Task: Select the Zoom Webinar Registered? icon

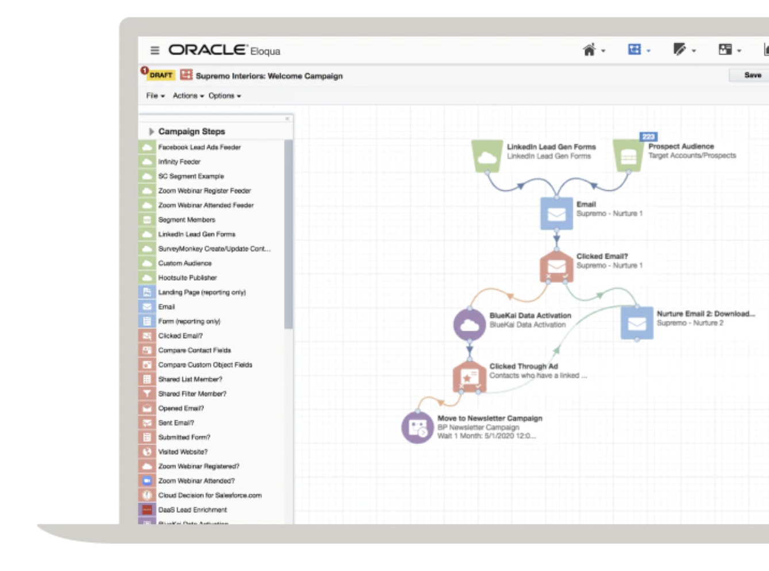Action: click(147, 466)
